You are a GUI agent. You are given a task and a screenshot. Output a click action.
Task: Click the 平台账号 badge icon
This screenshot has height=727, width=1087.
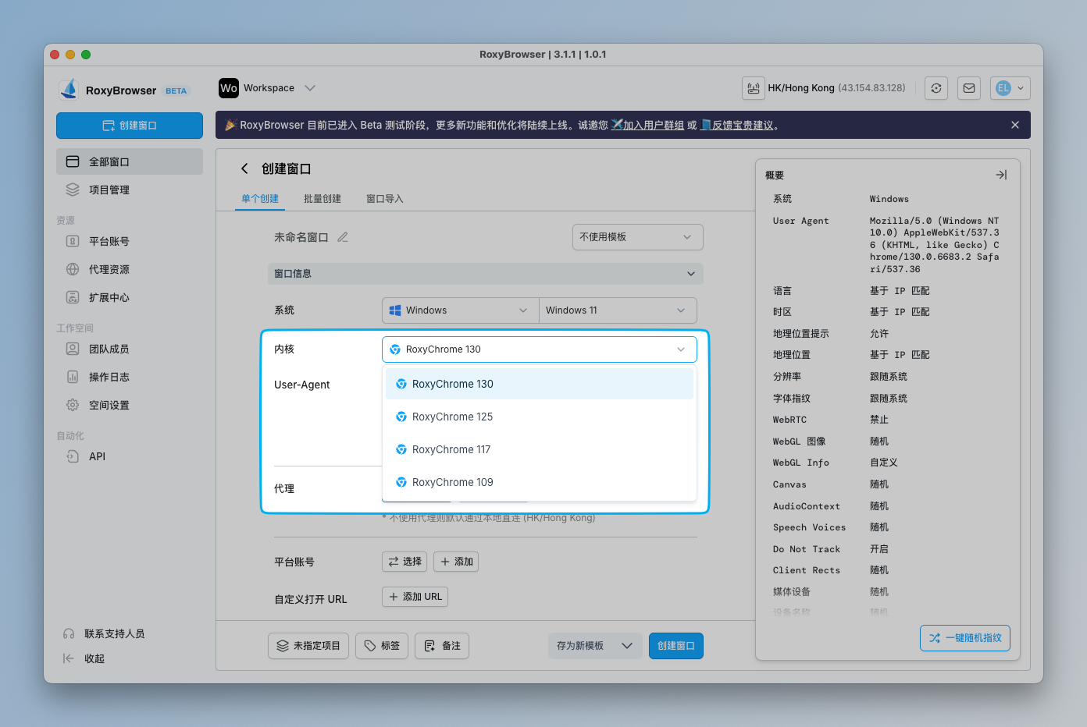click(73, 241)
